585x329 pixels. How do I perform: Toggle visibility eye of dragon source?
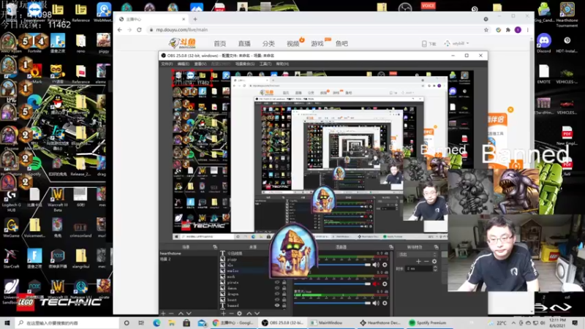click(x=277, y=294)
